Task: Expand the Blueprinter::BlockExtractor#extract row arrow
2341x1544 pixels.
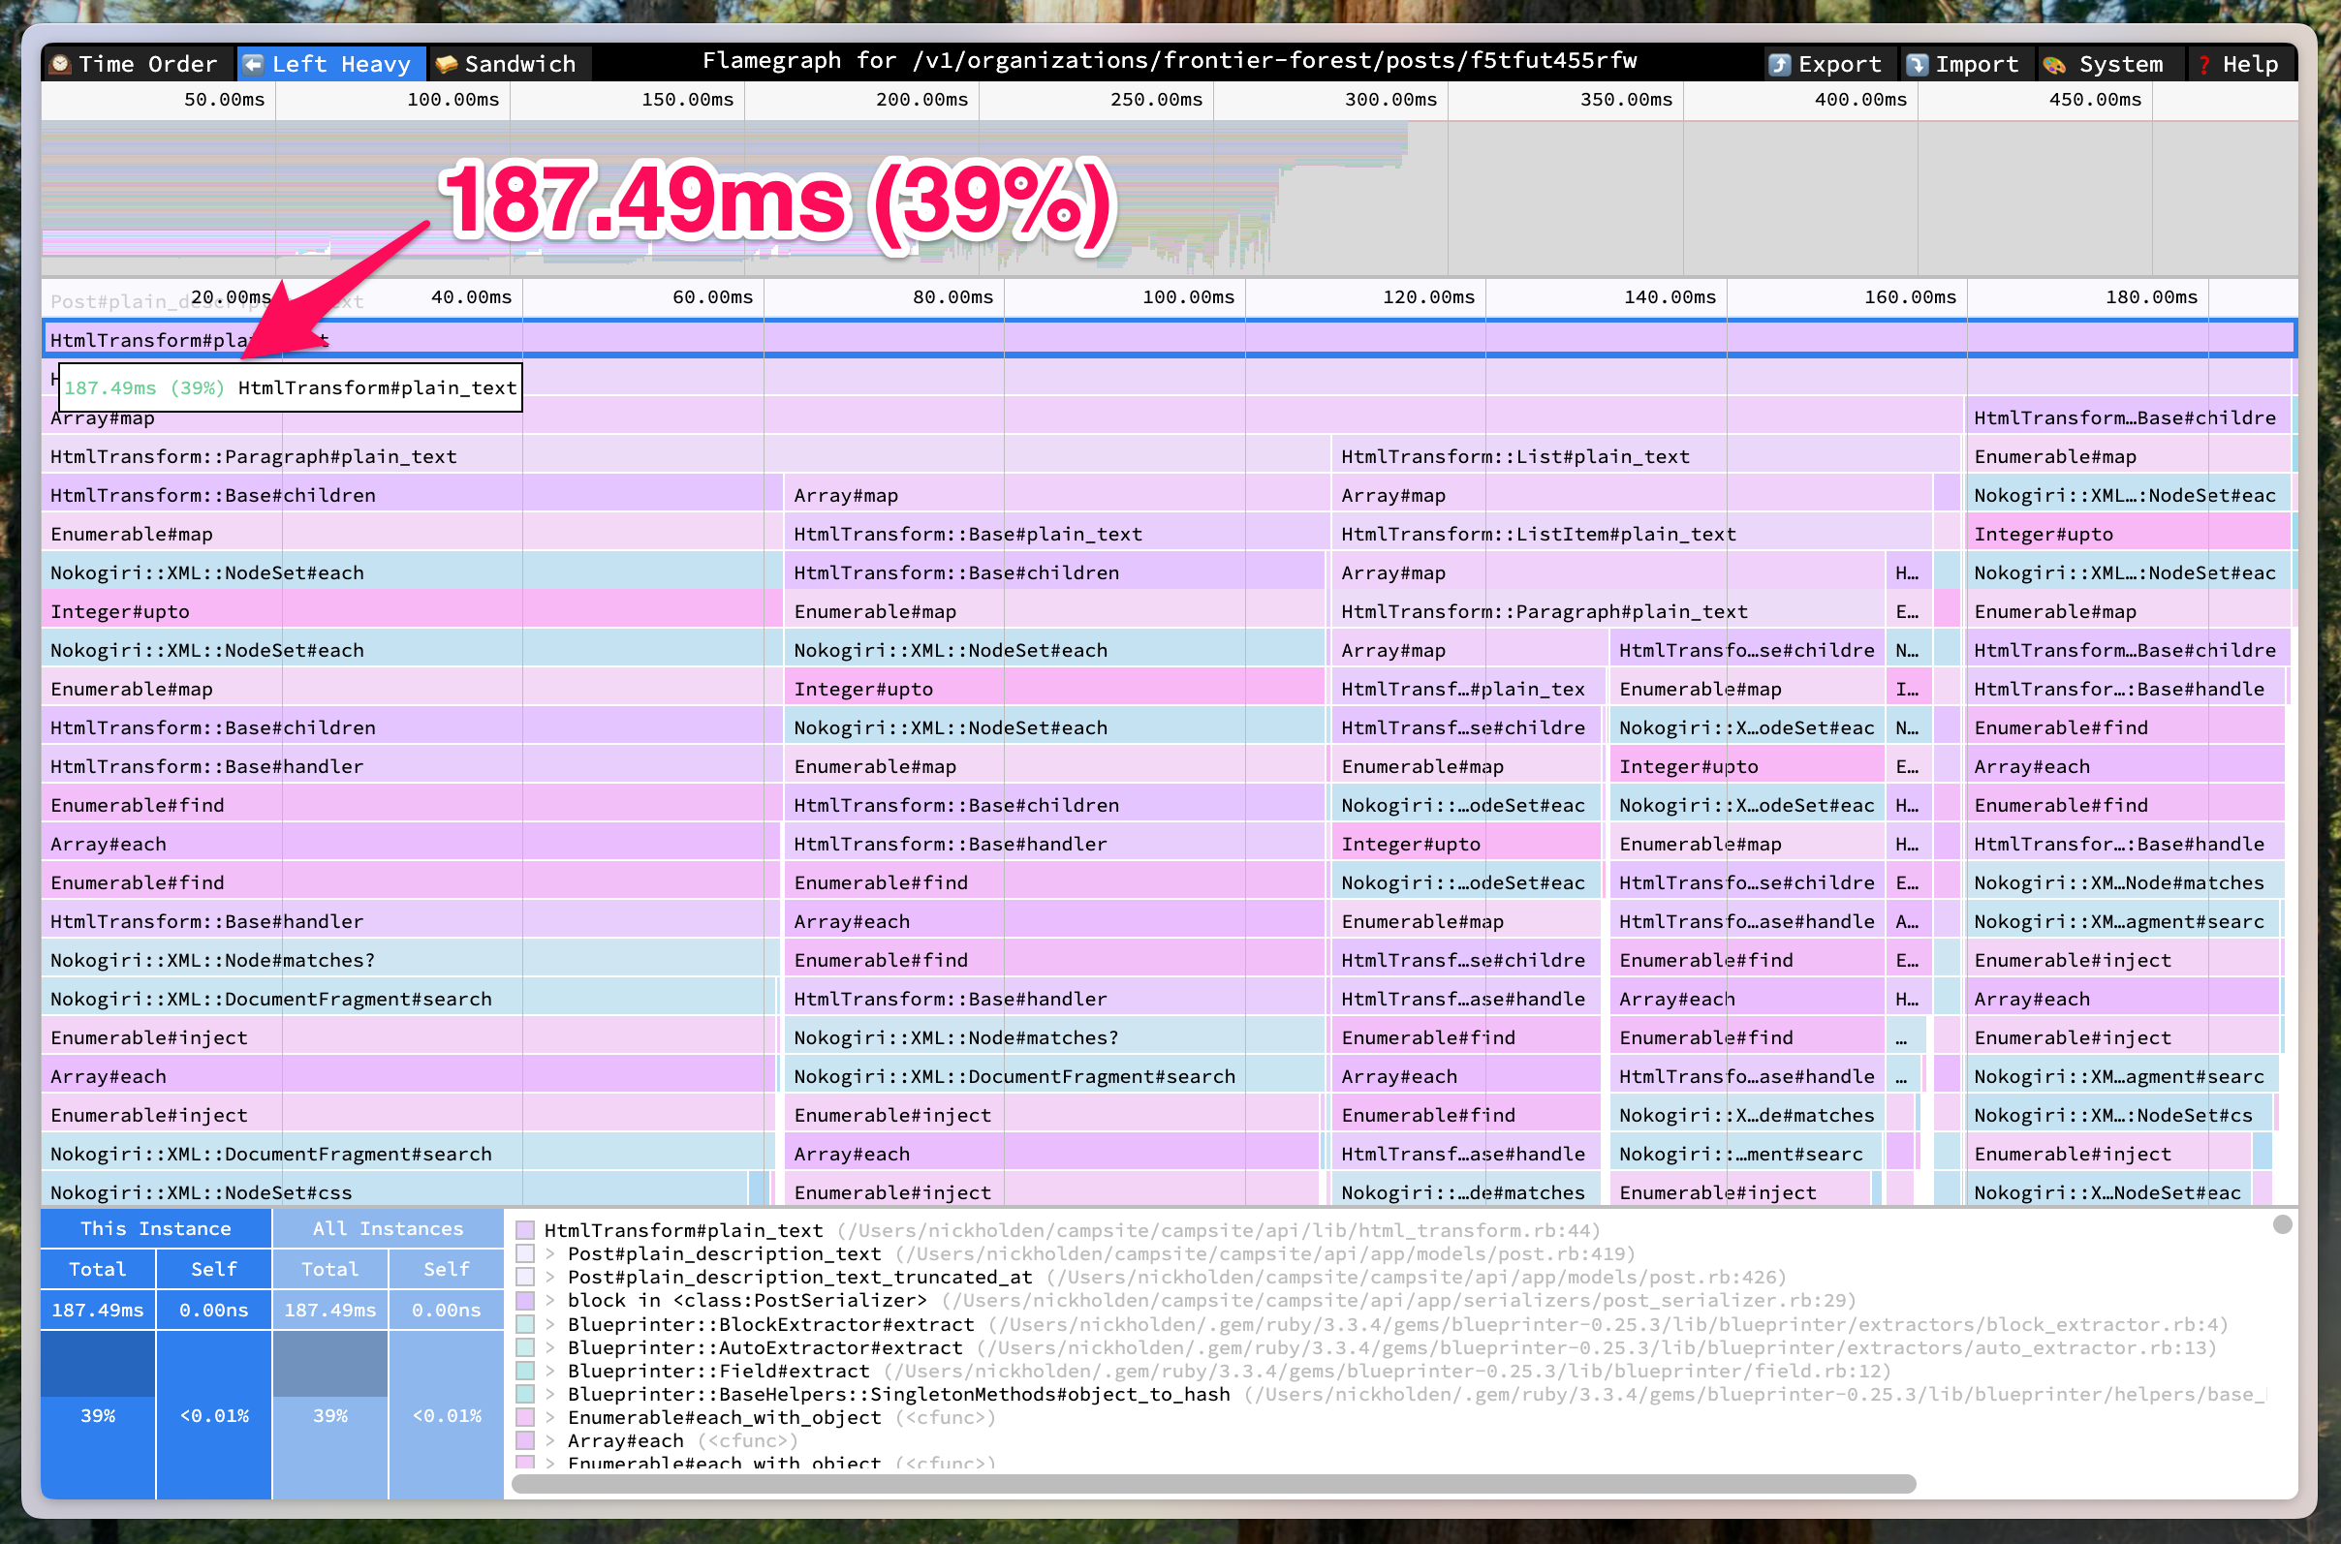Action: (550, 1324)
